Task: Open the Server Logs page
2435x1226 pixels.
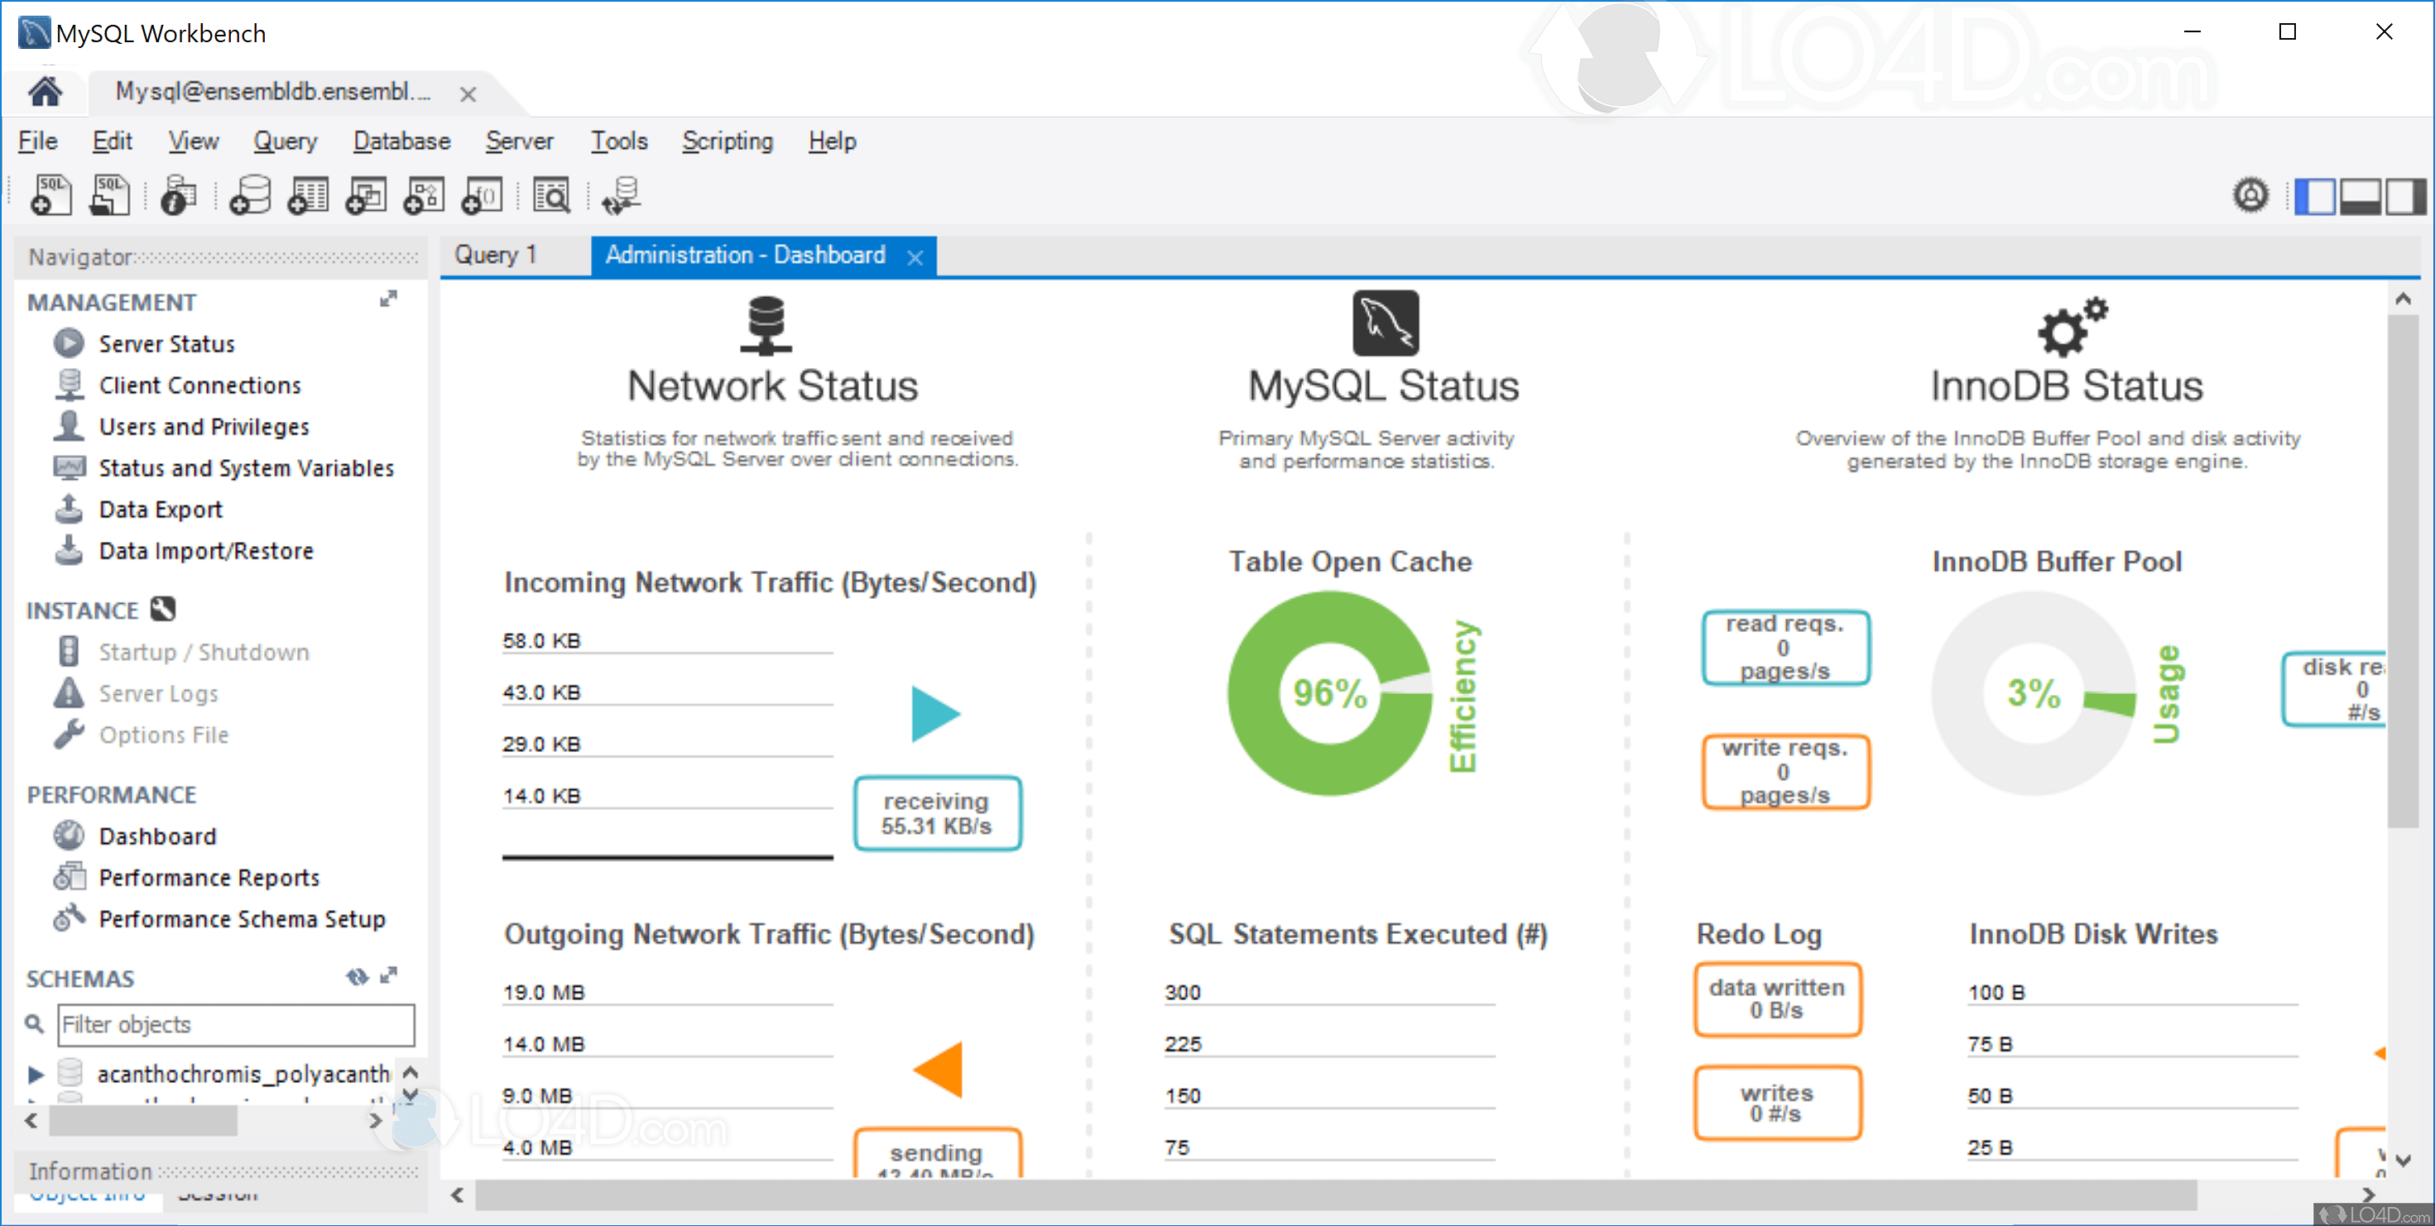Action: (158, 693)
